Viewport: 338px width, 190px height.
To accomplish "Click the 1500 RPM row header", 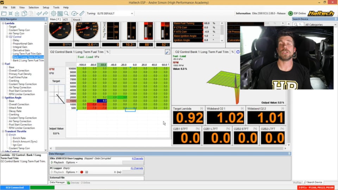I will [x=71, y=101].
